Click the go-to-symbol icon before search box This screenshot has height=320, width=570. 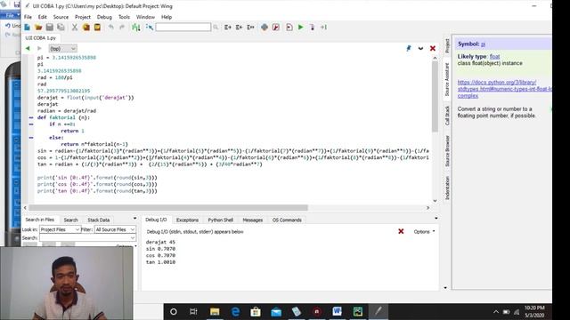pos(150,28)
